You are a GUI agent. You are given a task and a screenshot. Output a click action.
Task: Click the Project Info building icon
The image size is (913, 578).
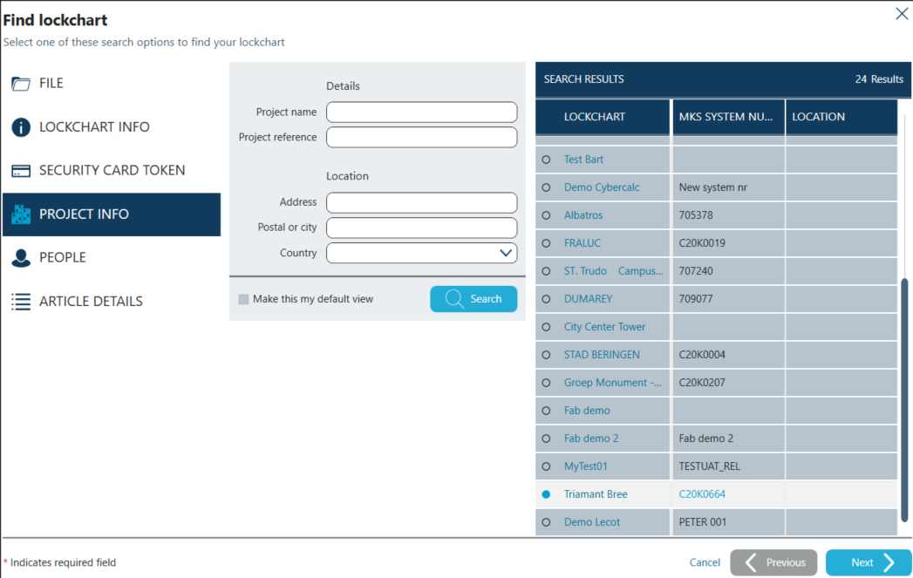click(21, 214)
